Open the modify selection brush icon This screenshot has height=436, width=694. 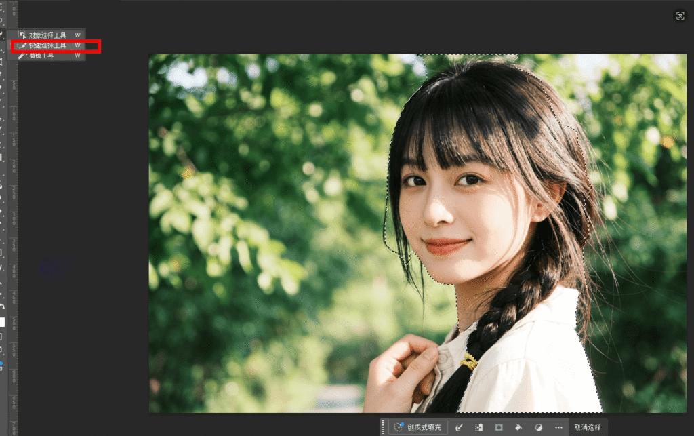click(x=459, y=427)
